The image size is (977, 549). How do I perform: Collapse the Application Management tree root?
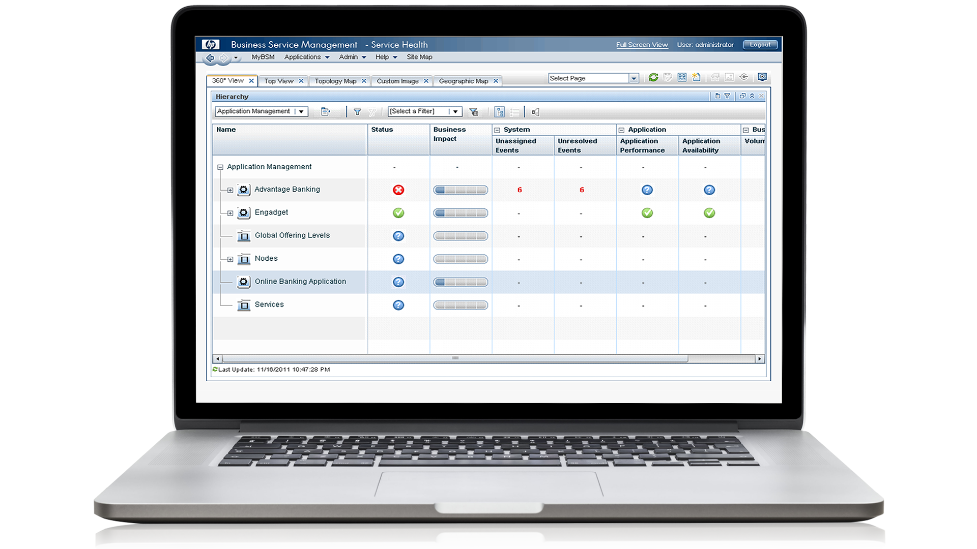tap(220, 167)
